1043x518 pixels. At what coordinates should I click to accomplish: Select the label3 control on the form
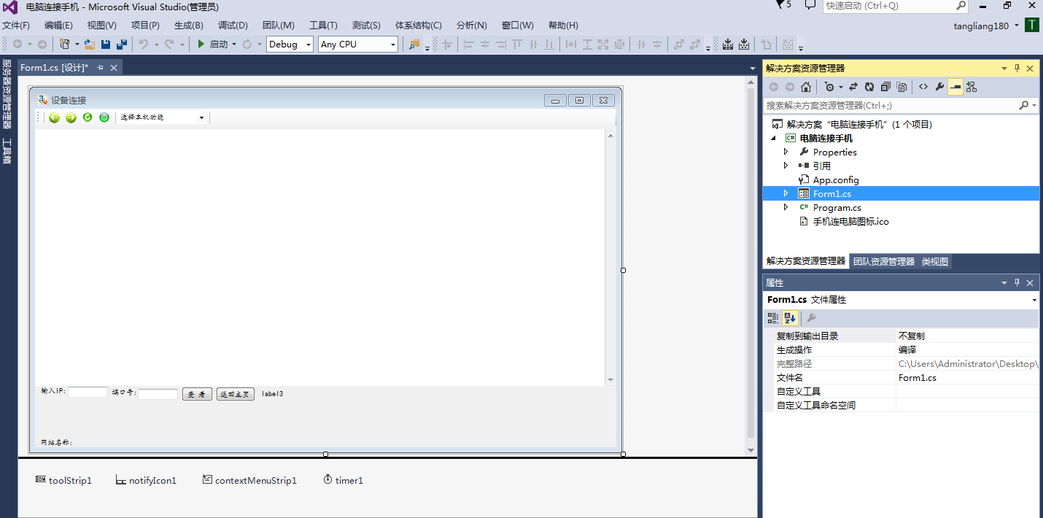[273, 394]
